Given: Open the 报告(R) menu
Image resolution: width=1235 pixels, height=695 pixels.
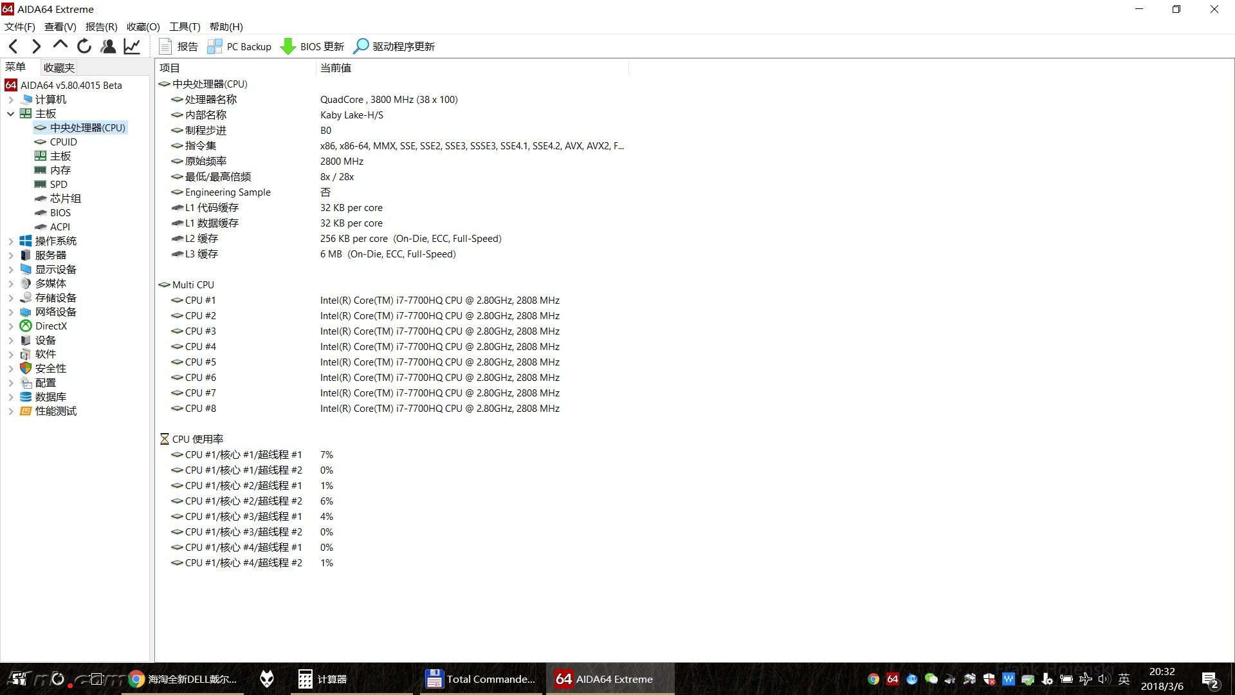Looking at the screenshot, I should coord(101,26).
